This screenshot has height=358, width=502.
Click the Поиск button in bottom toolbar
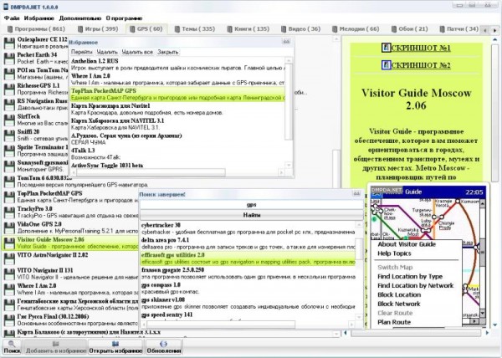tap(13, 347)
